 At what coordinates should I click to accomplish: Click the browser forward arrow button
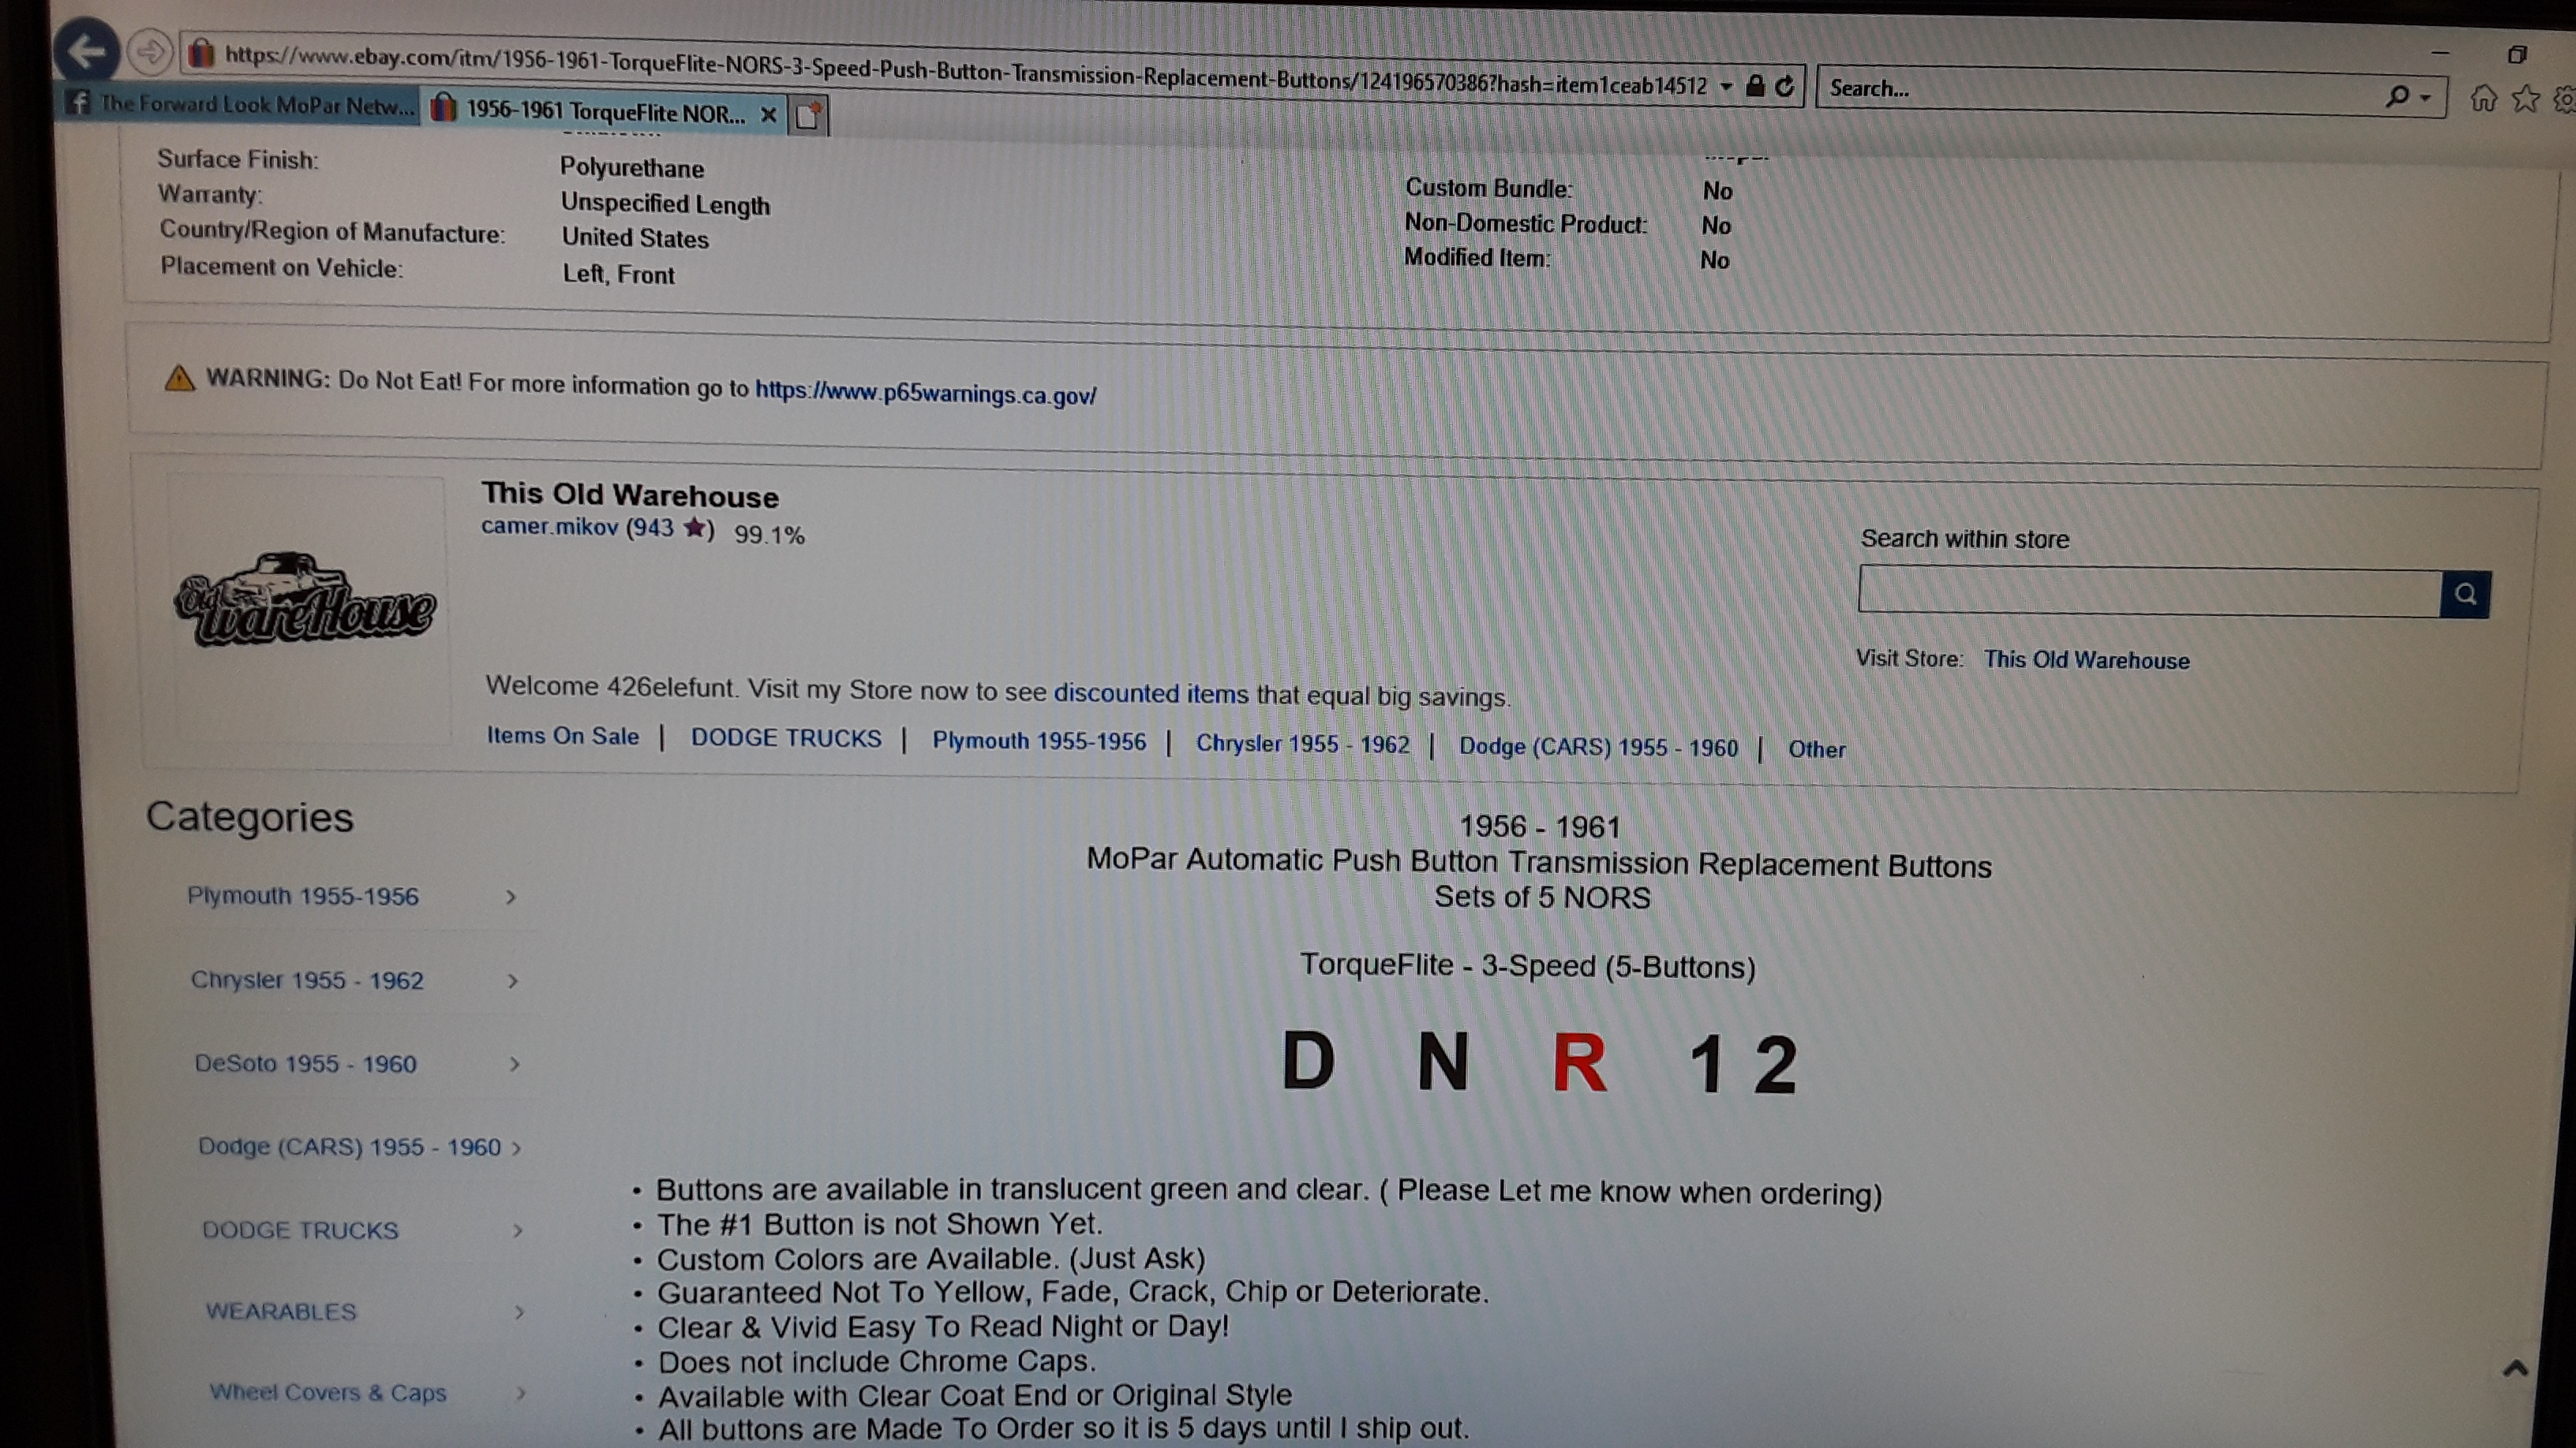151,51
